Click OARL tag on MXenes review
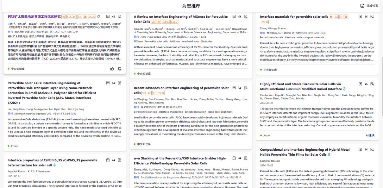Viewport: 383px width, 188px height. coord(166,22)
